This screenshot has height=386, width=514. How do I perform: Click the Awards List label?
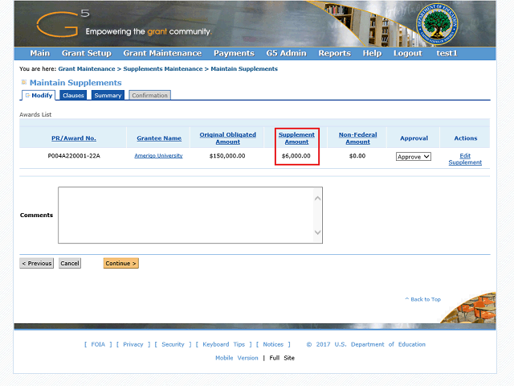35,114
